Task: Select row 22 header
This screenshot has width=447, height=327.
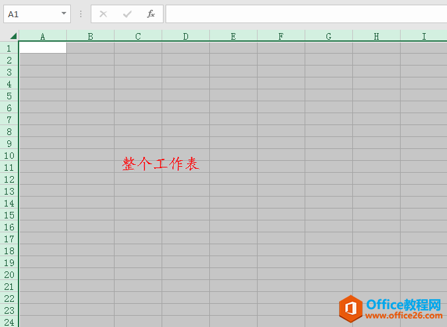Action: click(9, 299)
